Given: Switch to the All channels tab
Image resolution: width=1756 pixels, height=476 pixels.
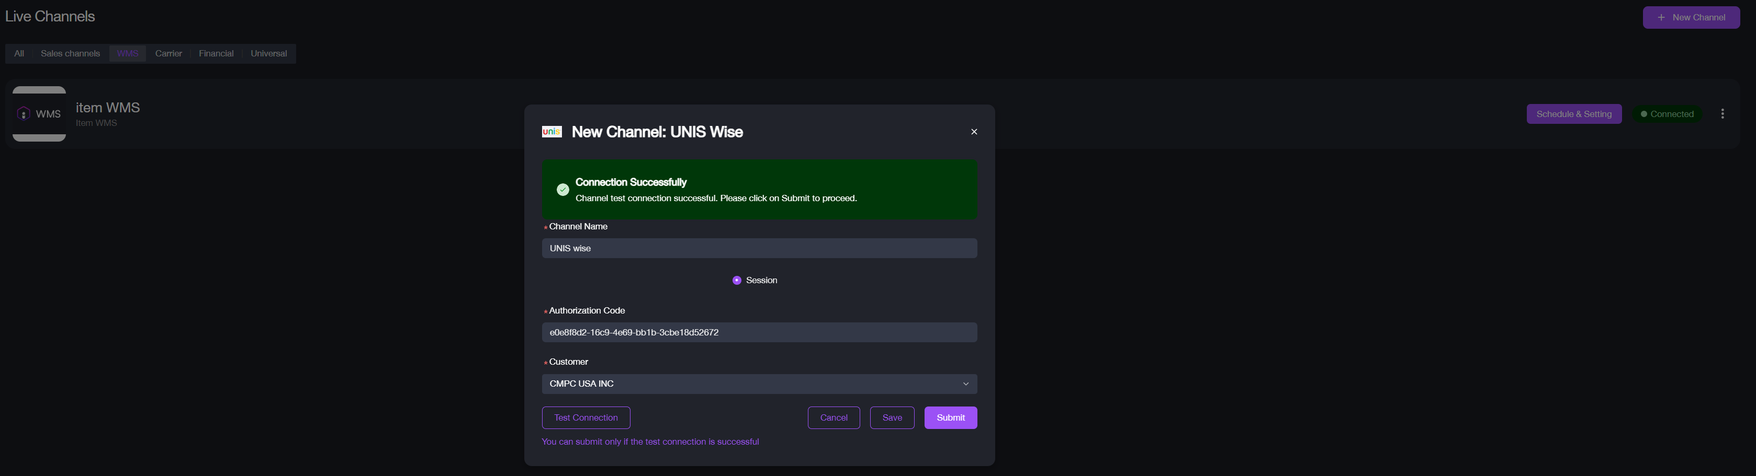Looking at the screenshot, I should [19, 54].
